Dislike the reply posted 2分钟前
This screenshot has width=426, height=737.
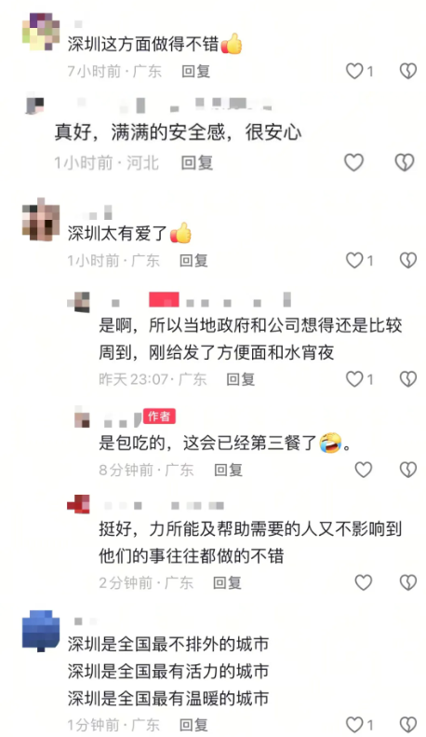408,583
